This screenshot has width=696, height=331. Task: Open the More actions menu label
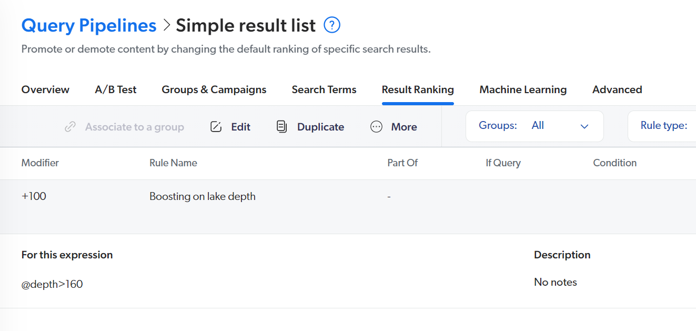404,127
